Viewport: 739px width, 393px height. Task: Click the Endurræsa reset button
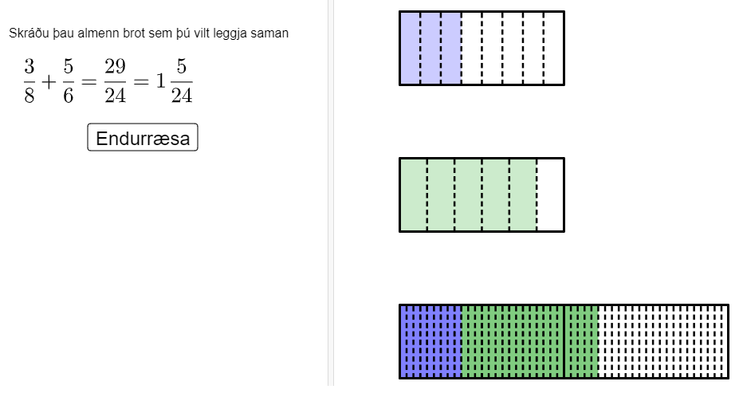(143, 138)
